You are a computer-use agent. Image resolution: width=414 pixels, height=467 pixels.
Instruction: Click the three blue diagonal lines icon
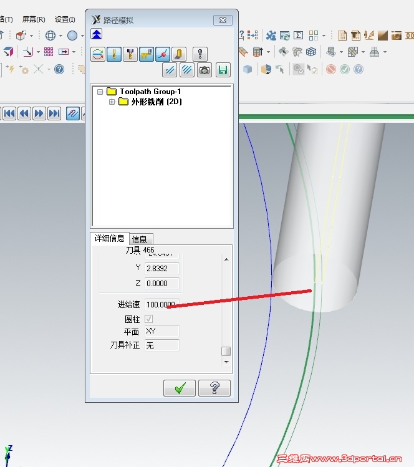pos(187,70)
